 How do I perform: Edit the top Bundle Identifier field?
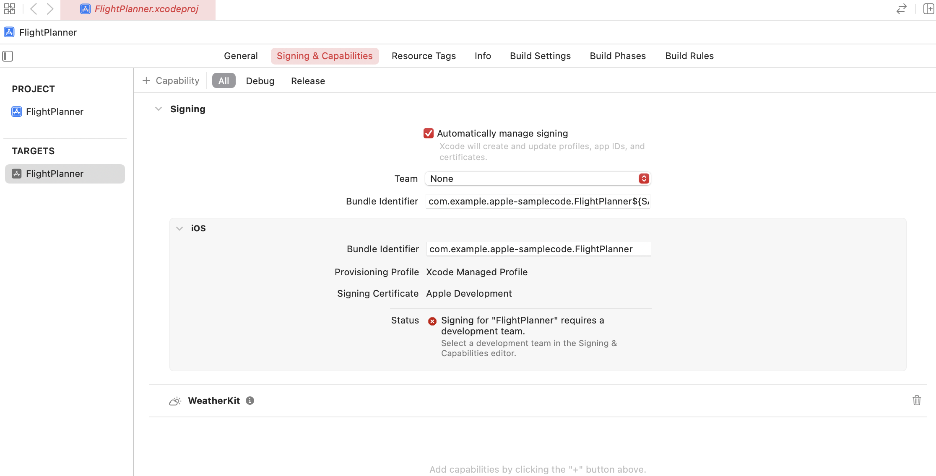(x=538, y=201)
